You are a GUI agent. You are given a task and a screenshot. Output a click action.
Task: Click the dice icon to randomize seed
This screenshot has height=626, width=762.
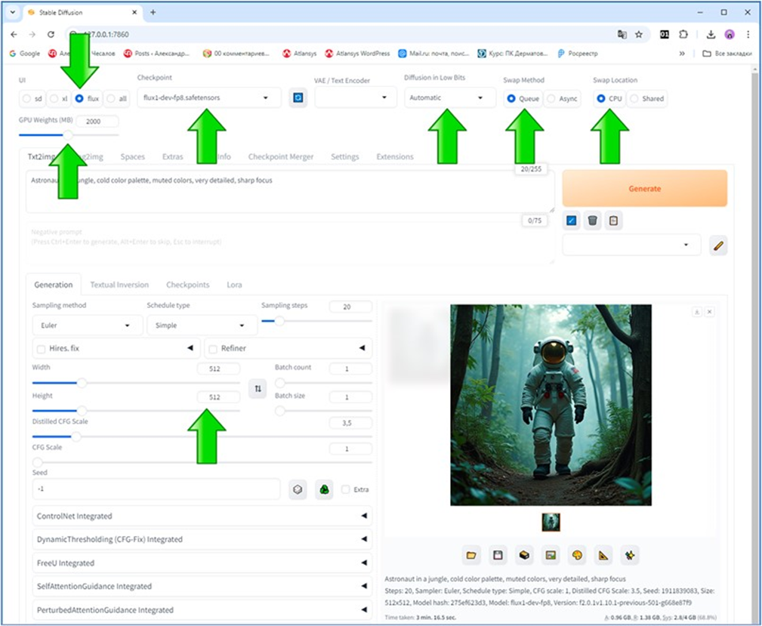298,489
